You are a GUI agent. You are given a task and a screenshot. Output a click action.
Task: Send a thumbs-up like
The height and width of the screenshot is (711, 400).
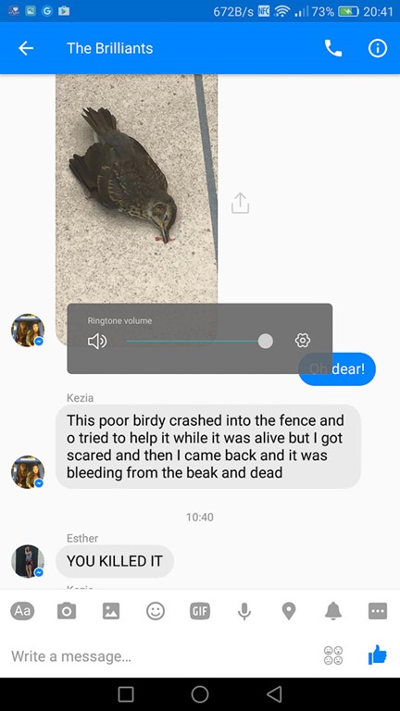(378, 655)
